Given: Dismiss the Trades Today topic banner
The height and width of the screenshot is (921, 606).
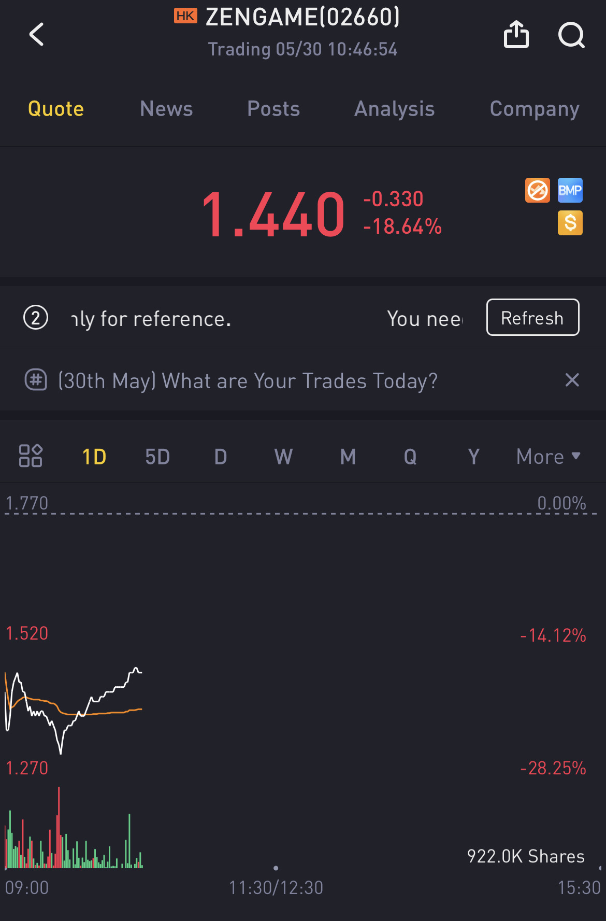Looking at the screenshot, I should 572,380.
